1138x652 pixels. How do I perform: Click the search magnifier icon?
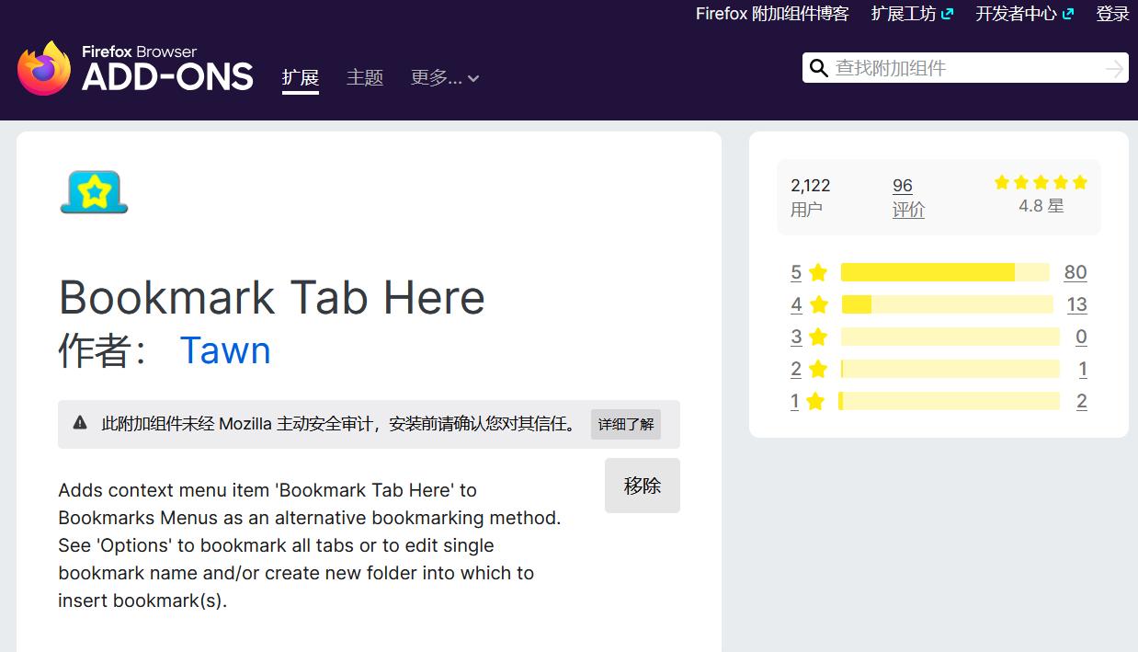(818, 68)
